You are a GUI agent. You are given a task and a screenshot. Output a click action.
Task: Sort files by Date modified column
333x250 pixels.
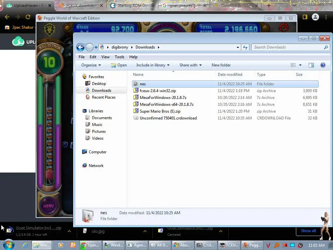(x=230, y=75)
